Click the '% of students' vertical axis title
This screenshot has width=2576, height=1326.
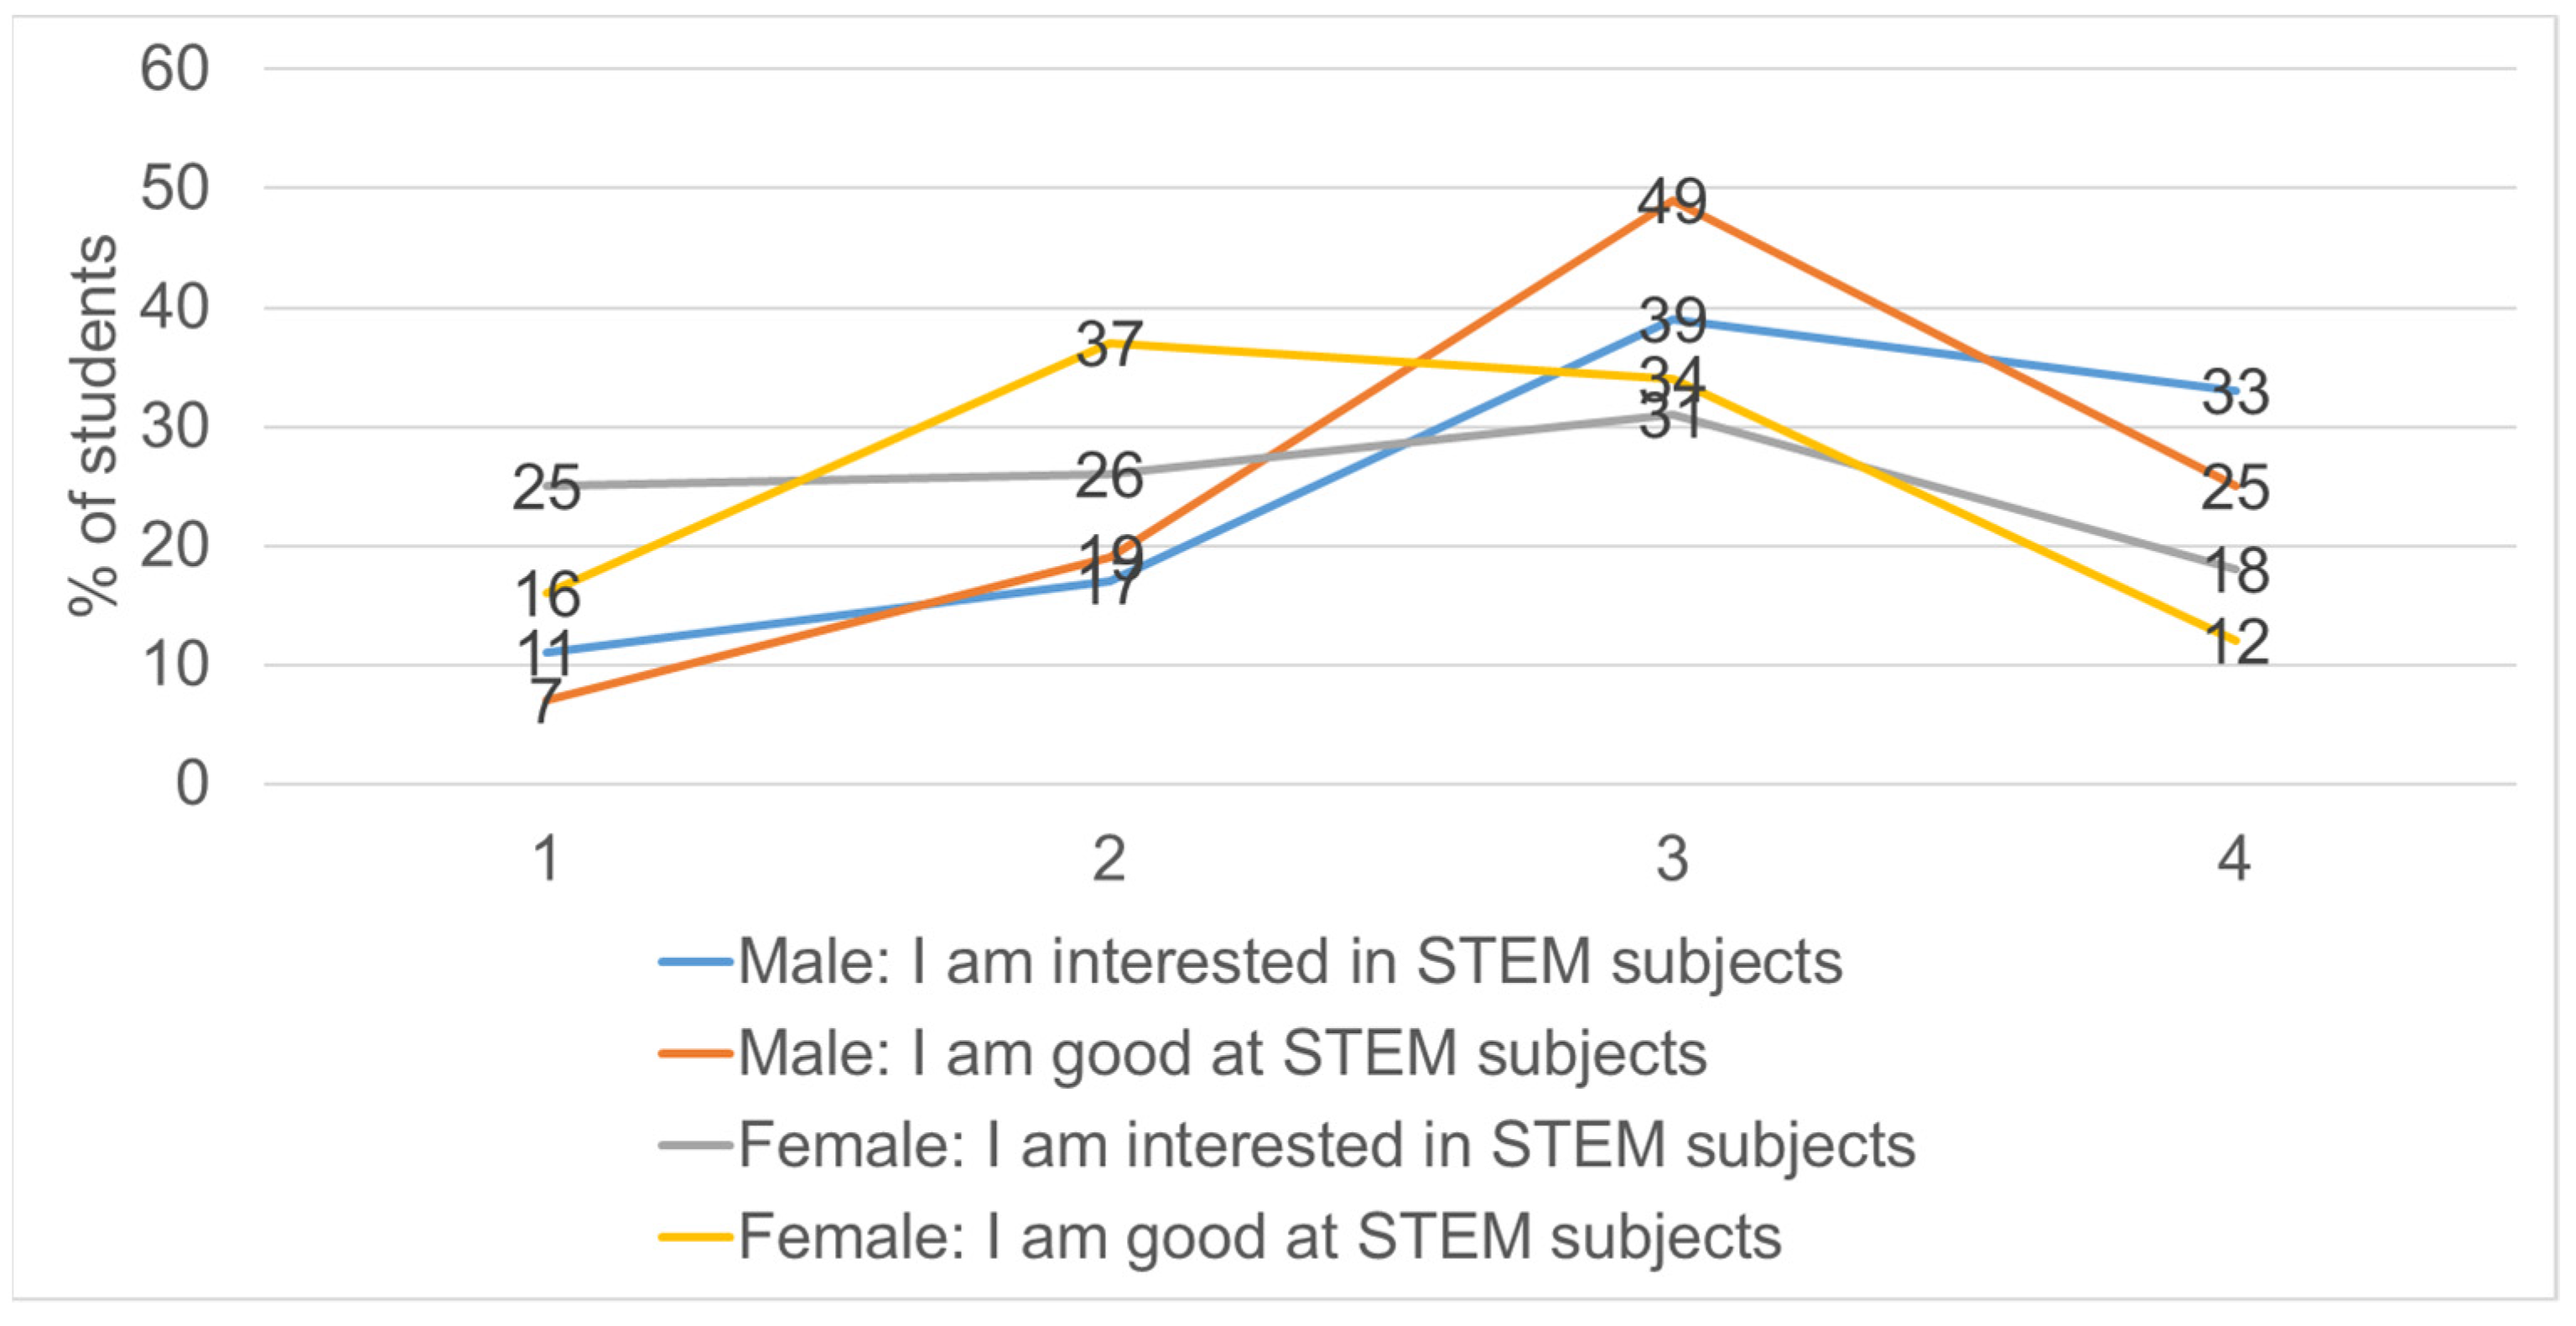point(93,426)
